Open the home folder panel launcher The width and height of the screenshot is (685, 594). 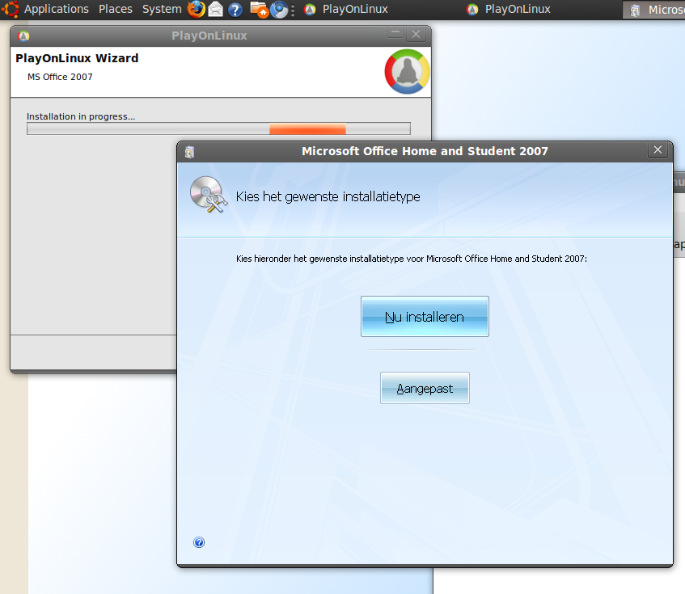pyautogui.click(x=259, y=9)
